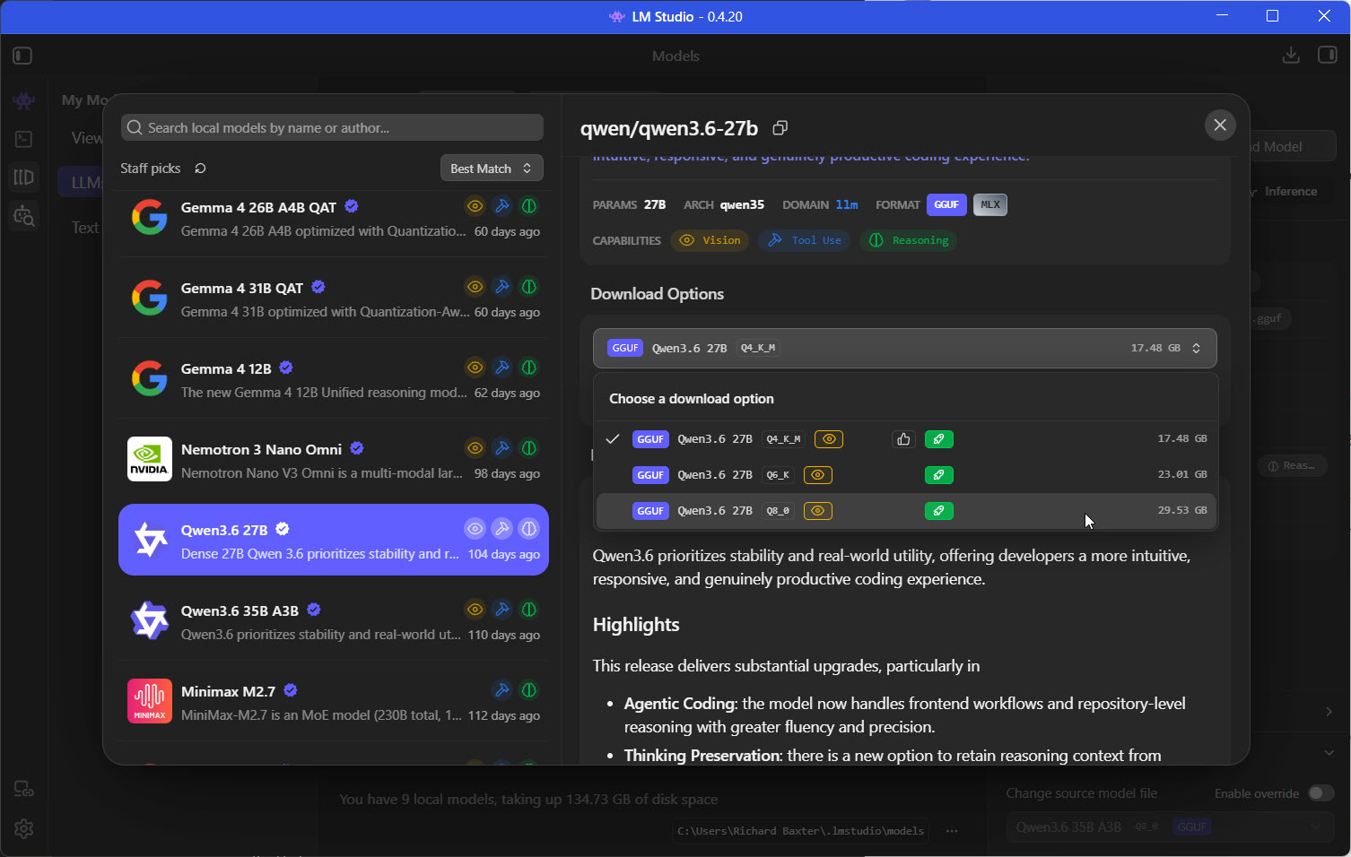Click the vision icon on Nemotron 3 Nano Omni
The width and height of the screenshot is (1351, 857).
(x=475, y=448)
